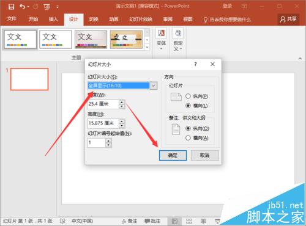Viewport: 306px width, 226px height.
Task: Click 登录 sign-in link in title bar
Action: pos(227,6)
